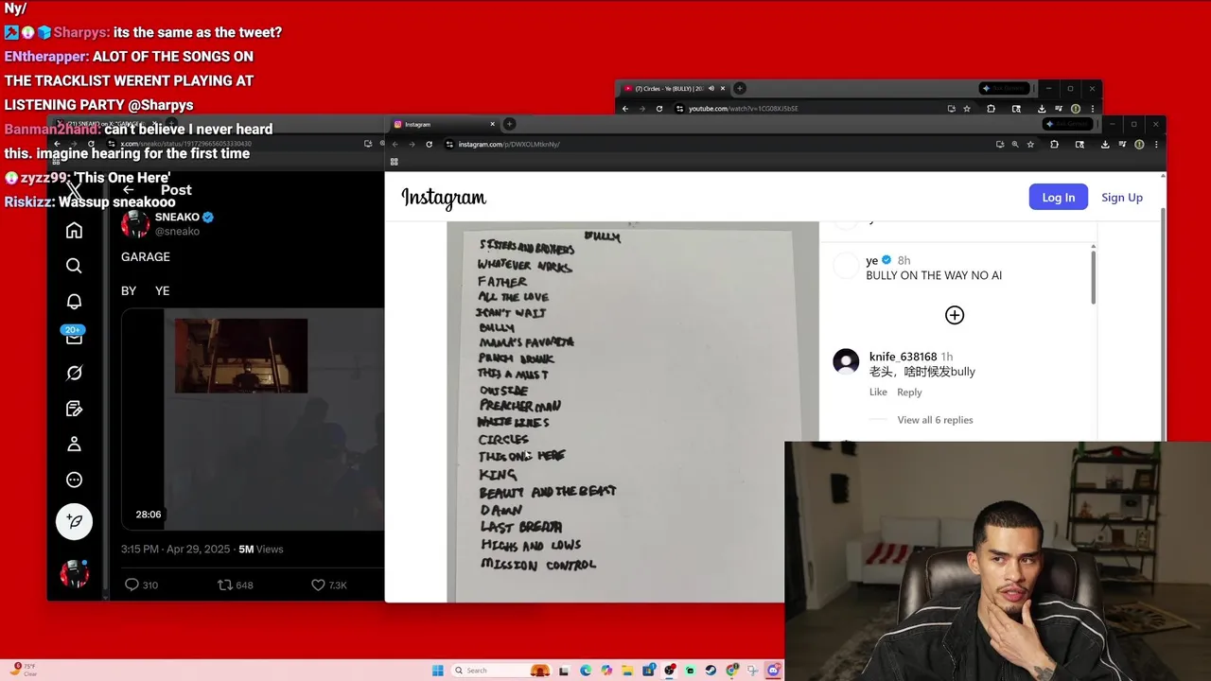The width and height of the screenshot is (1211, 681).
Task: Bookmark Instagram page with star icon
Action: click(1030, 145)
